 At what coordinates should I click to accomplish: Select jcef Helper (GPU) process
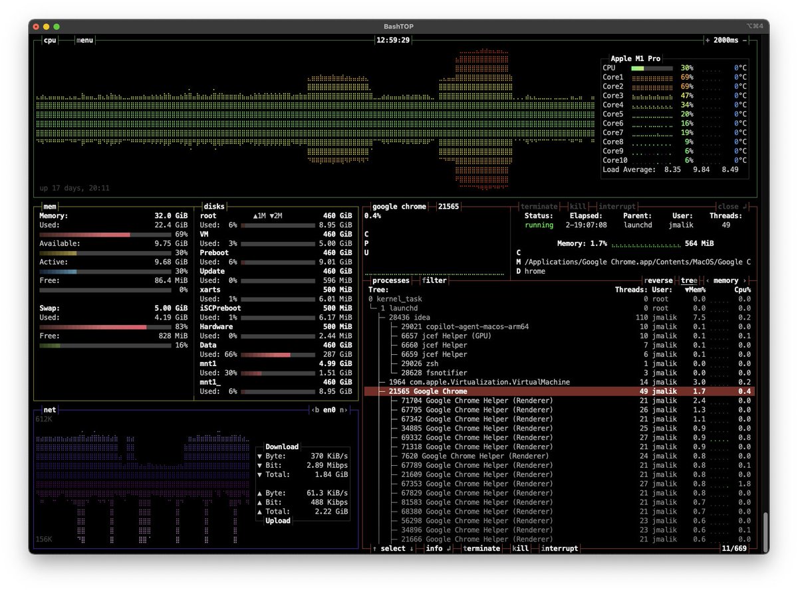[559, 336]
